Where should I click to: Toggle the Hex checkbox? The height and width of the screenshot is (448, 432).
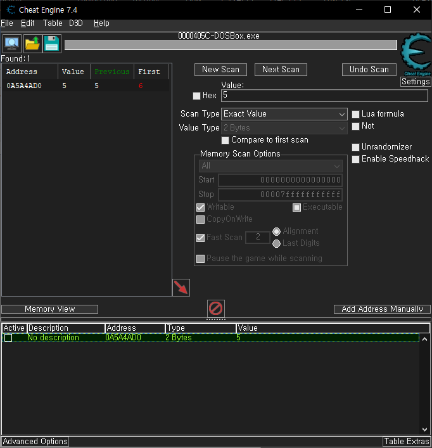(x=196, y=96)
